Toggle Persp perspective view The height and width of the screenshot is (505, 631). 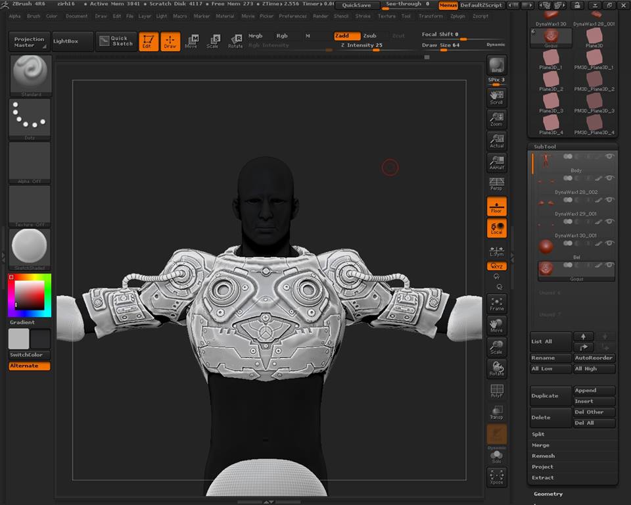497,184
